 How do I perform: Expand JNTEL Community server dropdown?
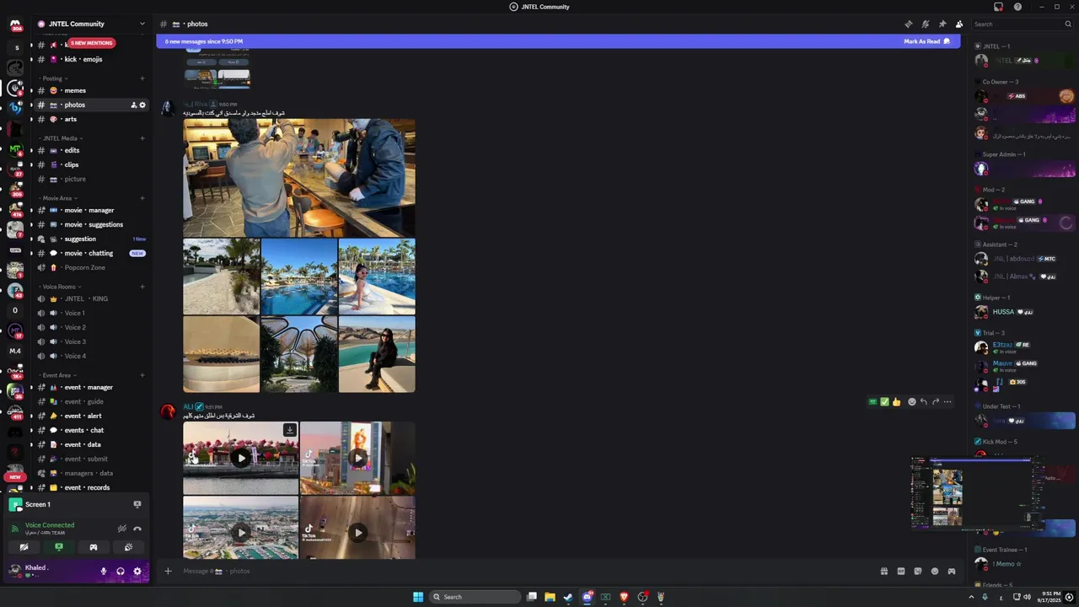142,24
